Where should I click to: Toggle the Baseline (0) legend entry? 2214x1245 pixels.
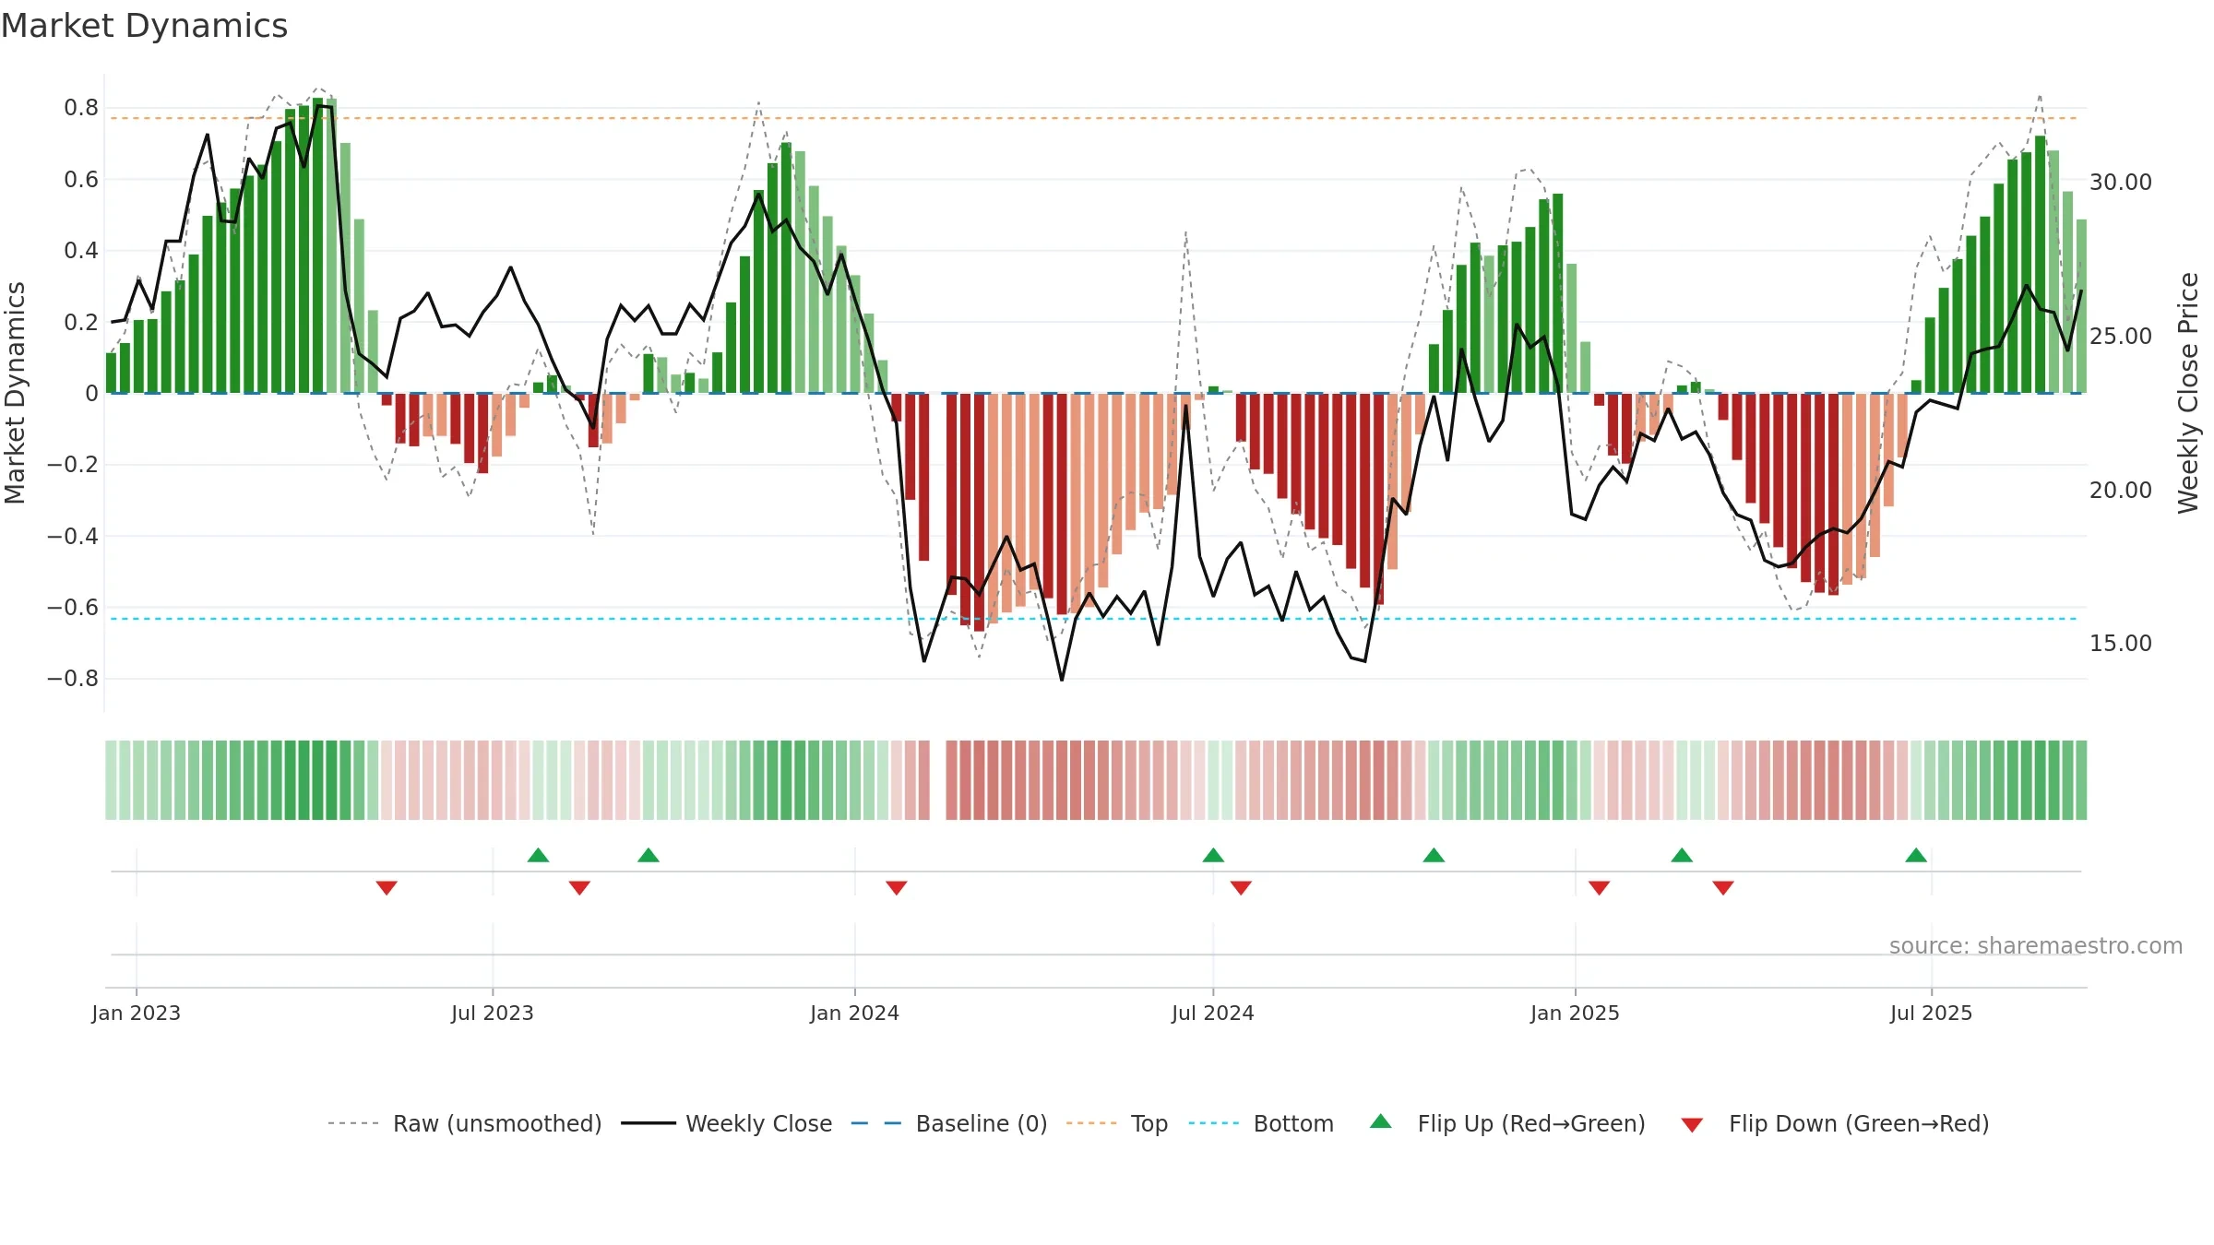click(949, 1123)
